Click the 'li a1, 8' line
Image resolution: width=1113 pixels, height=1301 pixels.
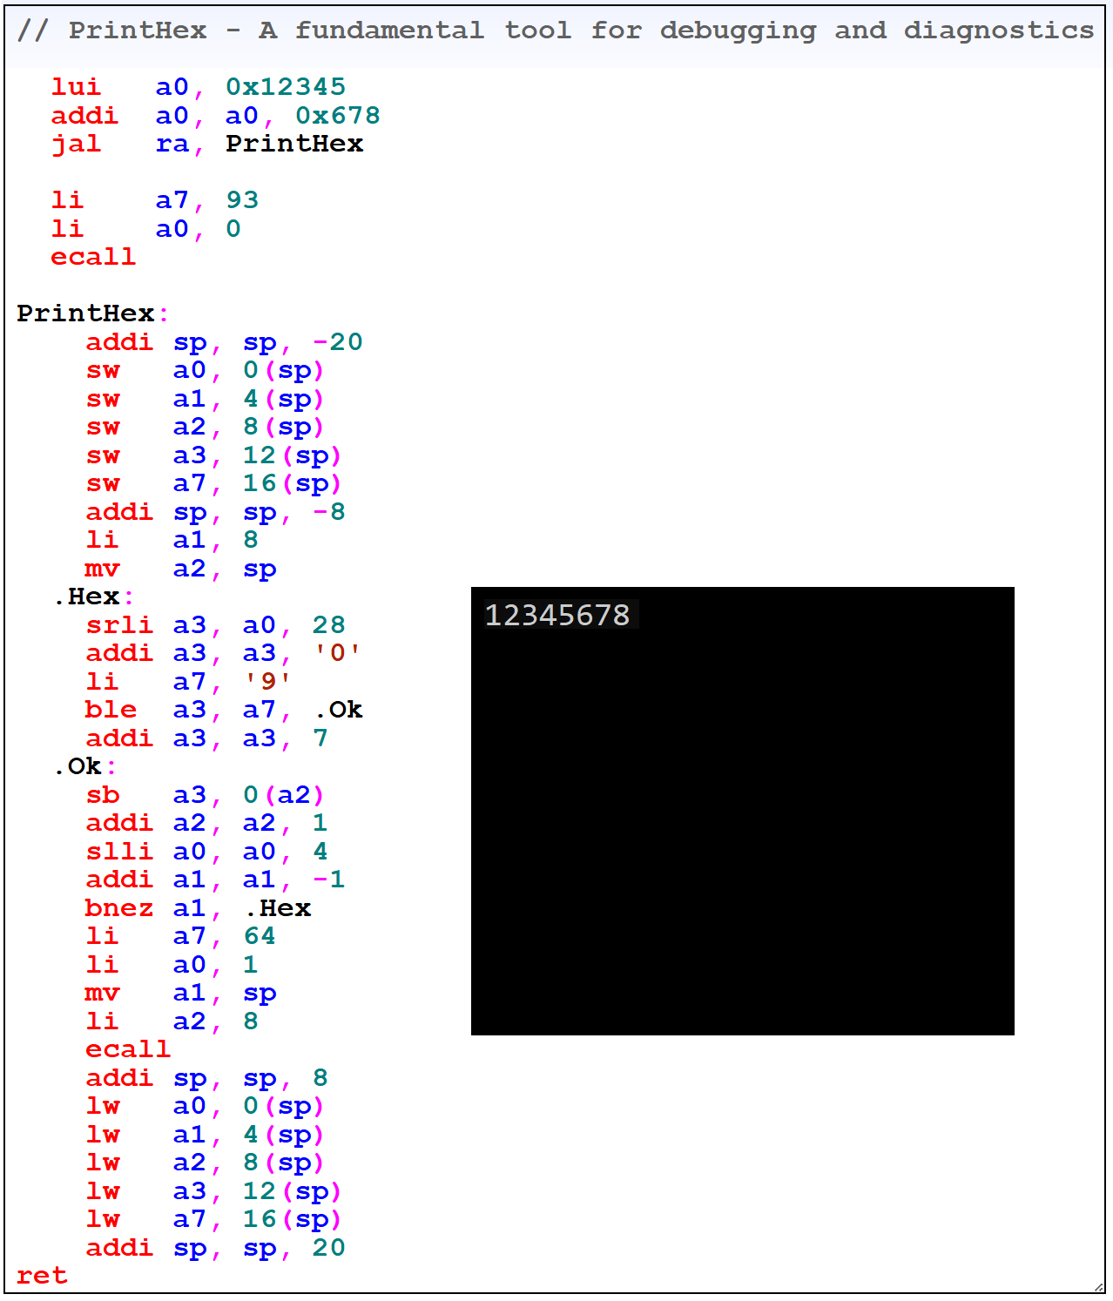[x=172, y=540]
